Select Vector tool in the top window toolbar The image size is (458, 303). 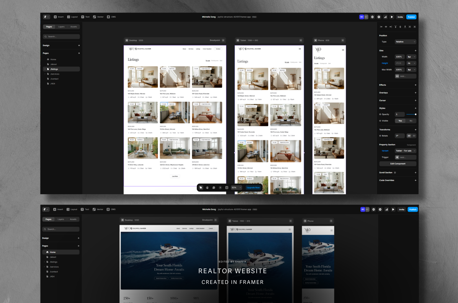pyautogui.click(x=99, y=17)
